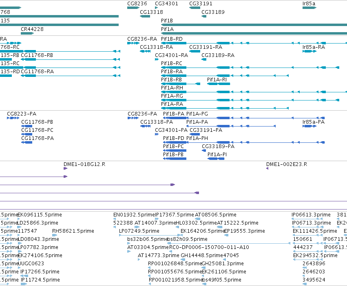Click the CG33191-RA transcript label
Screen dimensions: 347x286
tap(206, 47)
